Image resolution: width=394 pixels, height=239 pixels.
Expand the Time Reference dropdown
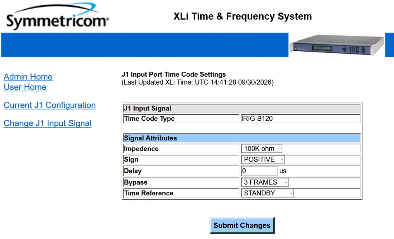[x=267, y=193]
